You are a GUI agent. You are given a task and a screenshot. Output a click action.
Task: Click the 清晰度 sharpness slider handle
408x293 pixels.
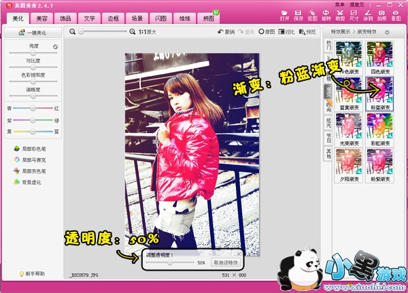tap(33, 96)
